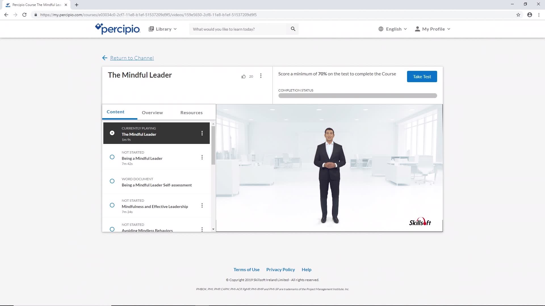Bookmark this page with the star icon
Screen dimensions: 545x306
point(518,15)
